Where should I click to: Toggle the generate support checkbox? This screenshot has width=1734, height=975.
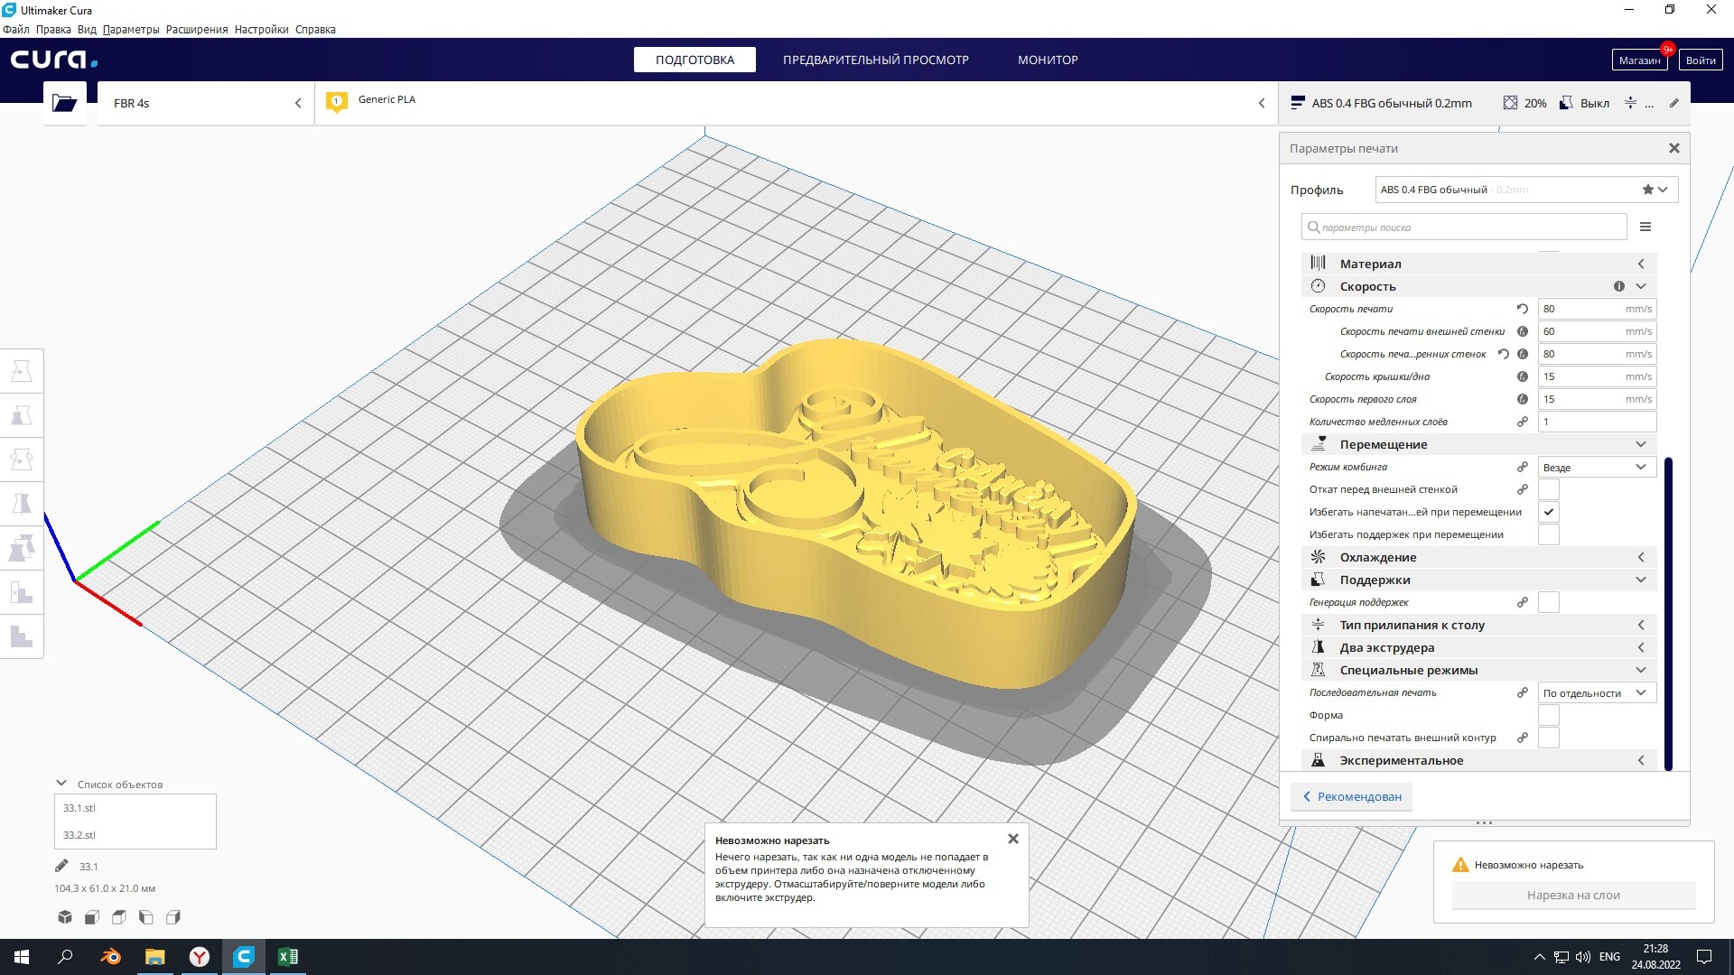click(x=1548, y=602)
